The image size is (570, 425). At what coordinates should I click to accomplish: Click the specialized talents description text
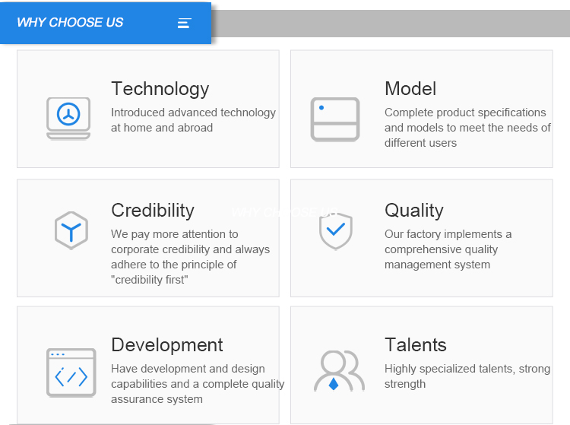[x=467, y=376]
